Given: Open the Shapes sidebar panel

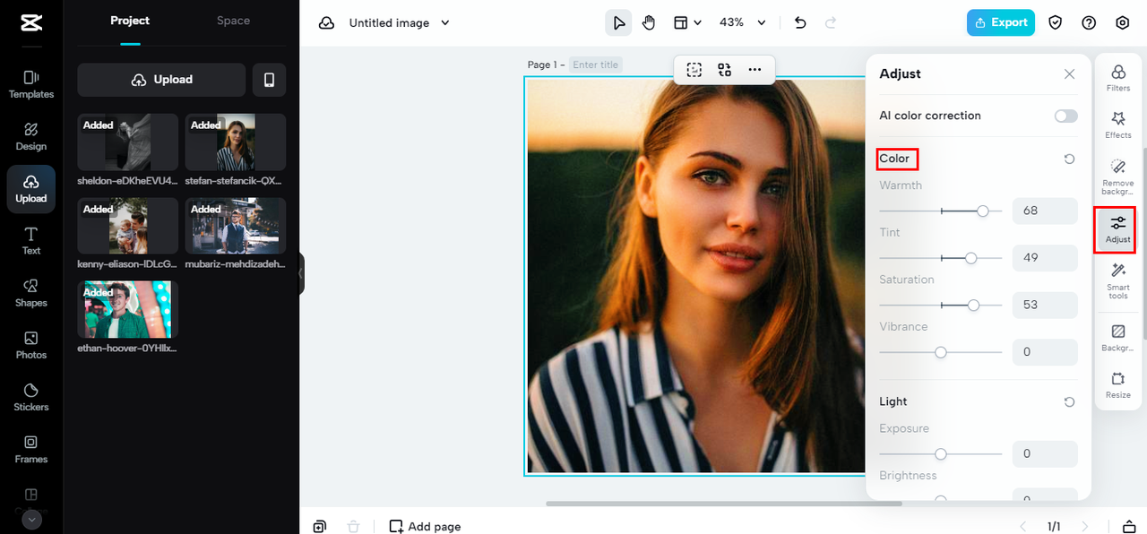Looking at the screenshot, I should [31, 293].
